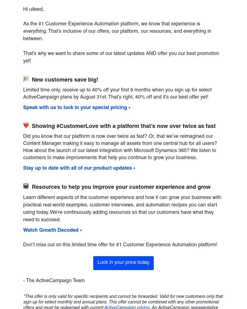247x309 pixels.
Task: Click the arrow after "Speak with us" link
Action: 130,108
